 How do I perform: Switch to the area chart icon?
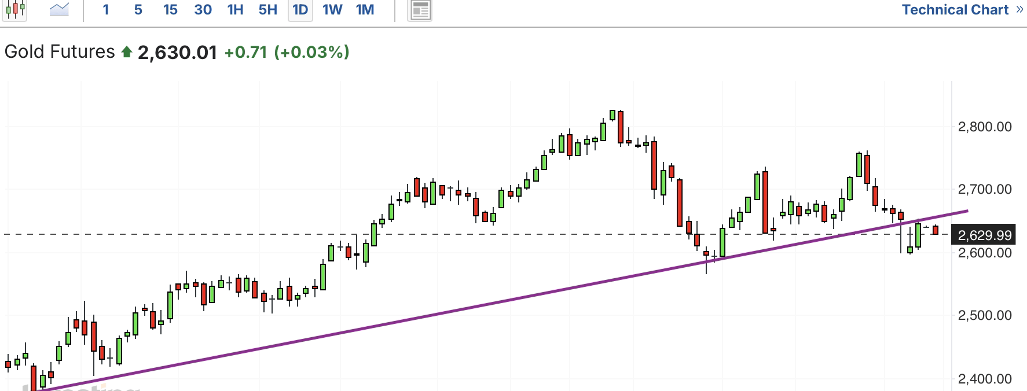pos(60,9)
